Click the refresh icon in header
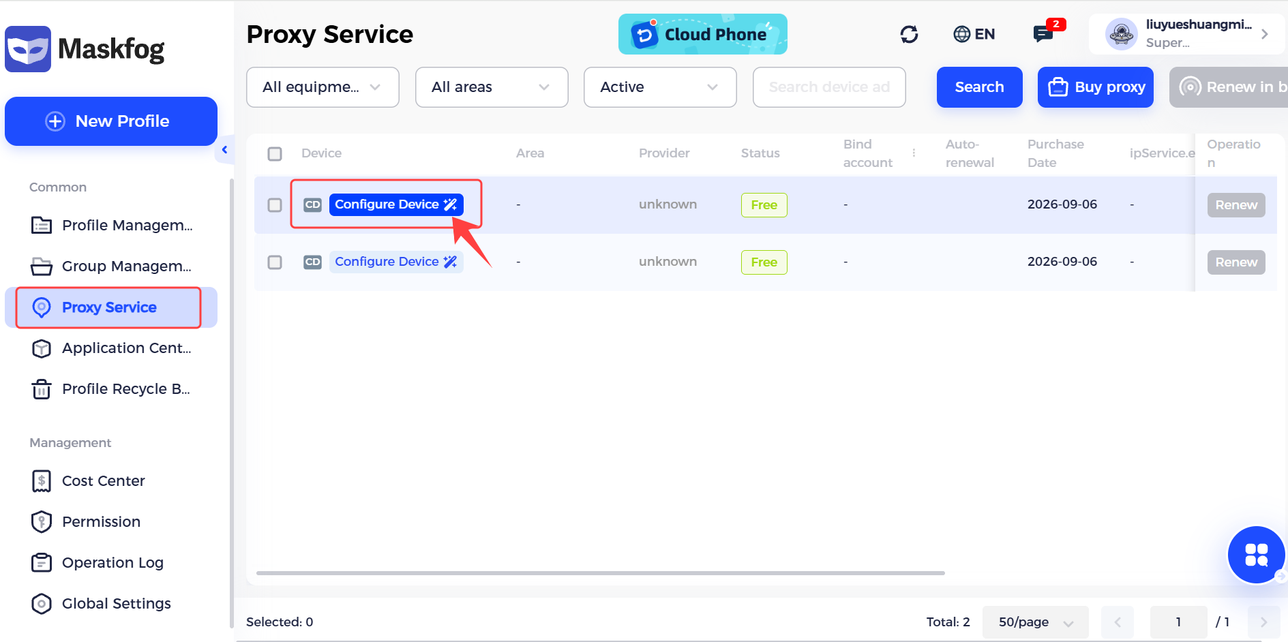 tap(909, 34)
